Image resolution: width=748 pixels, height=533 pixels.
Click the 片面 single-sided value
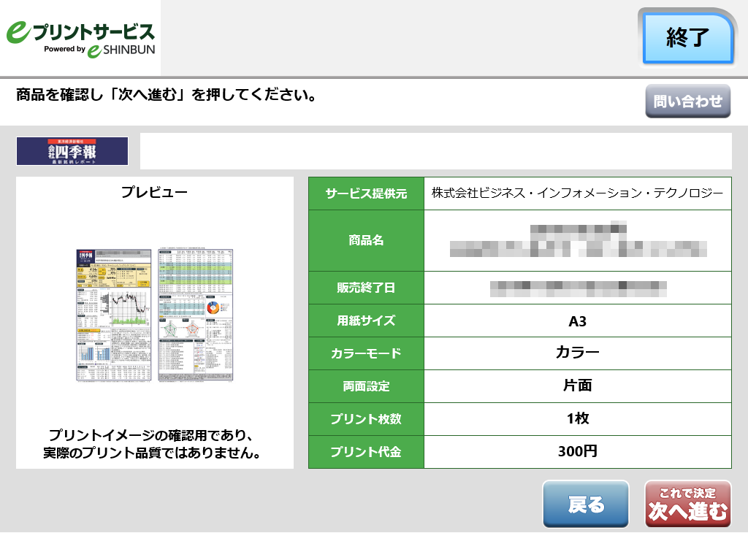pos(577,386)
